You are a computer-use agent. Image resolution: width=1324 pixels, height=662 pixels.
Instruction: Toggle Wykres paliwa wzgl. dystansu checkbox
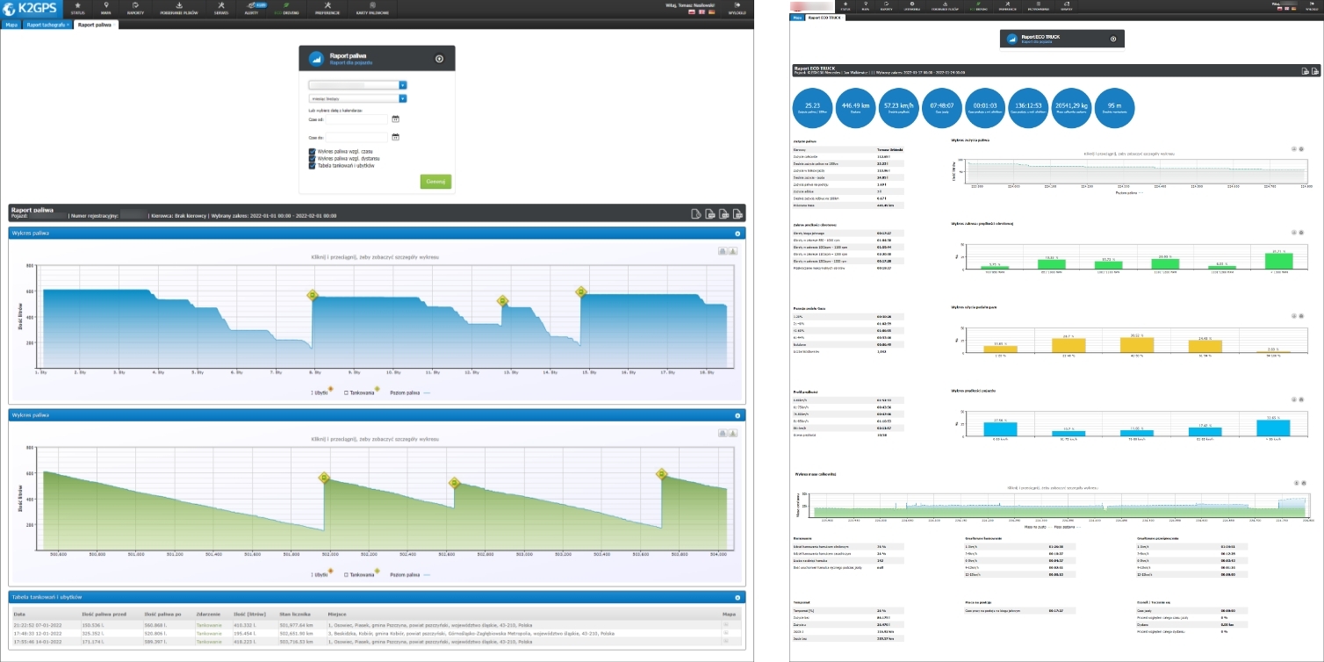[x=313, y=158]
